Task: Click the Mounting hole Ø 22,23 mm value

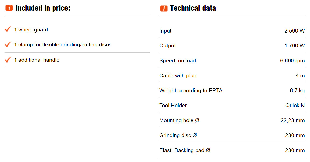Action: point(293,120)
